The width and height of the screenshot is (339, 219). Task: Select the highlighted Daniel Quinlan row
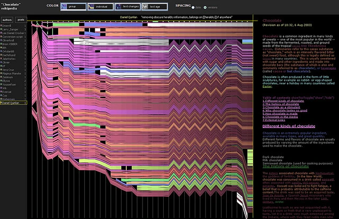[13, 103]
